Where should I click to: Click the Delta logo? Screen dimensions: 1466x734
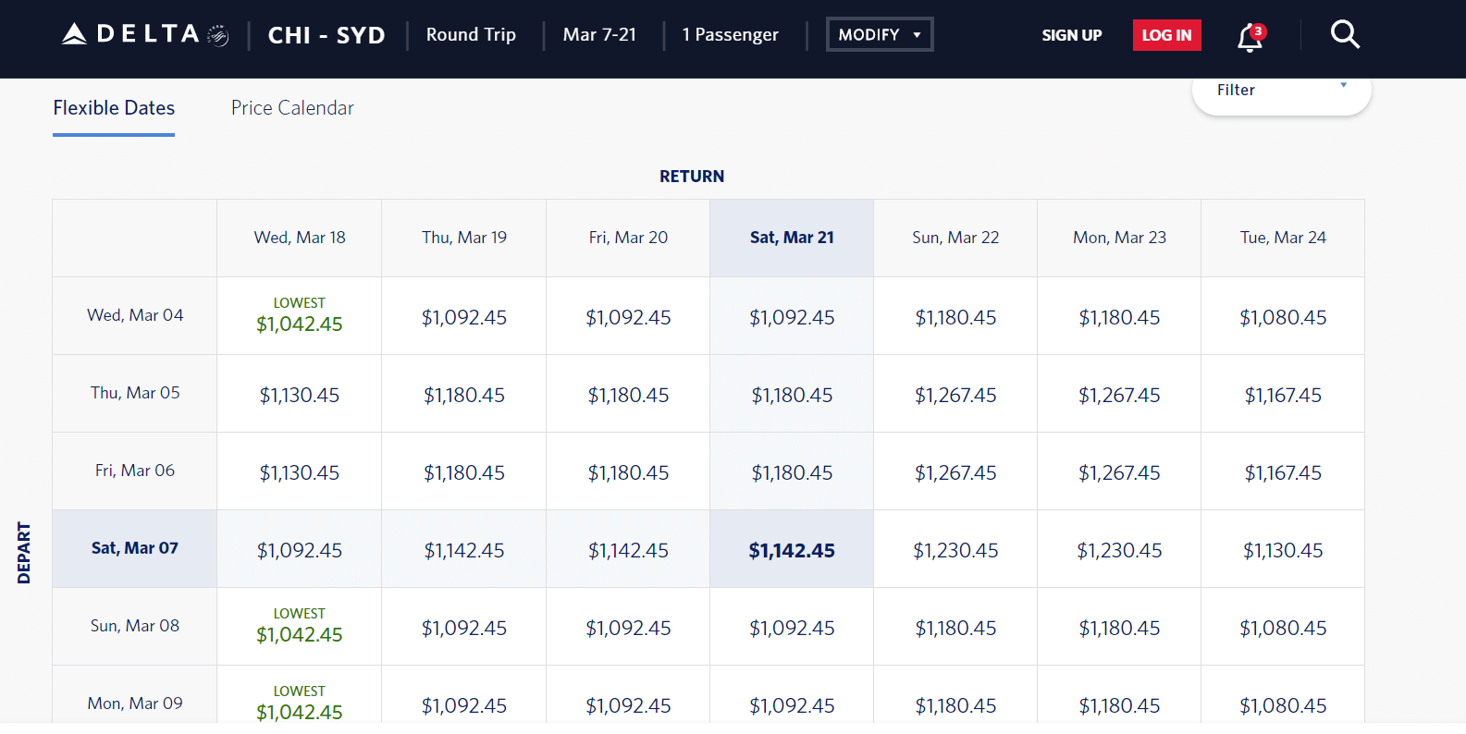tap(145, 34)
